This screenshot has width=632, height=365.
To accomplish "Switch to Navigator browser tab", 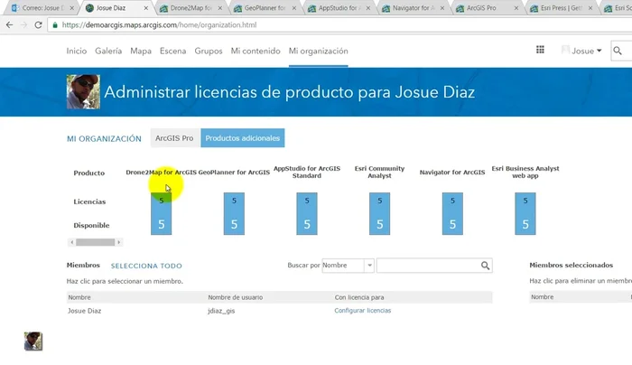I will point(412,7).
